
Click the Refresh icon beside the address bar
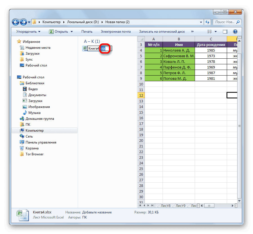click(208, 22)
